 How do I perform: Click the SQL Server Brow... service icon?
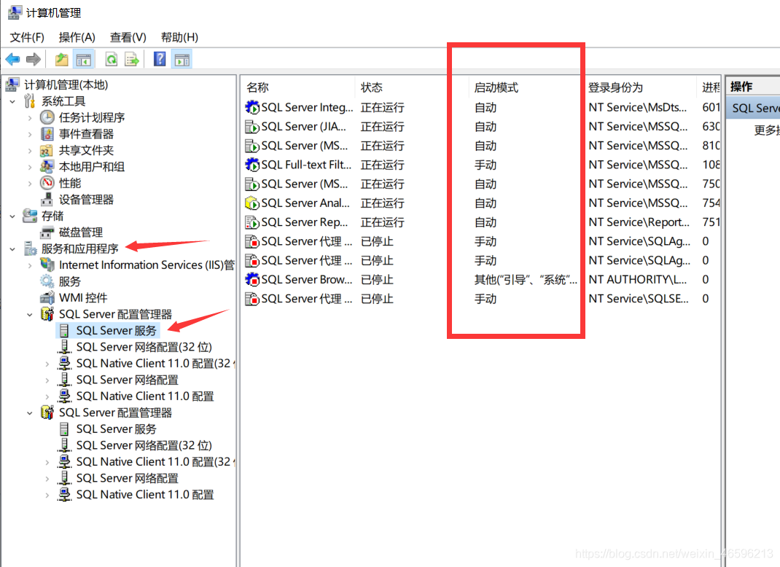252,280
